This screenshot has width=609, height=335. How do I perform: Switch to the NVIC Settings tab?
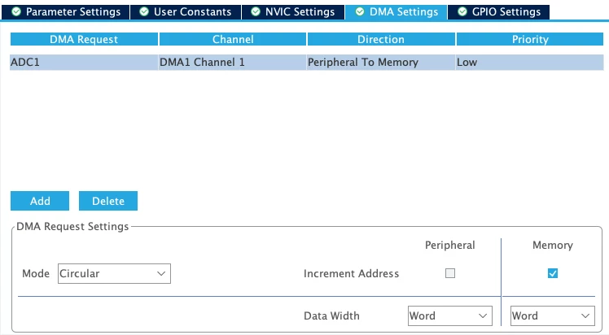pos(293,12)
